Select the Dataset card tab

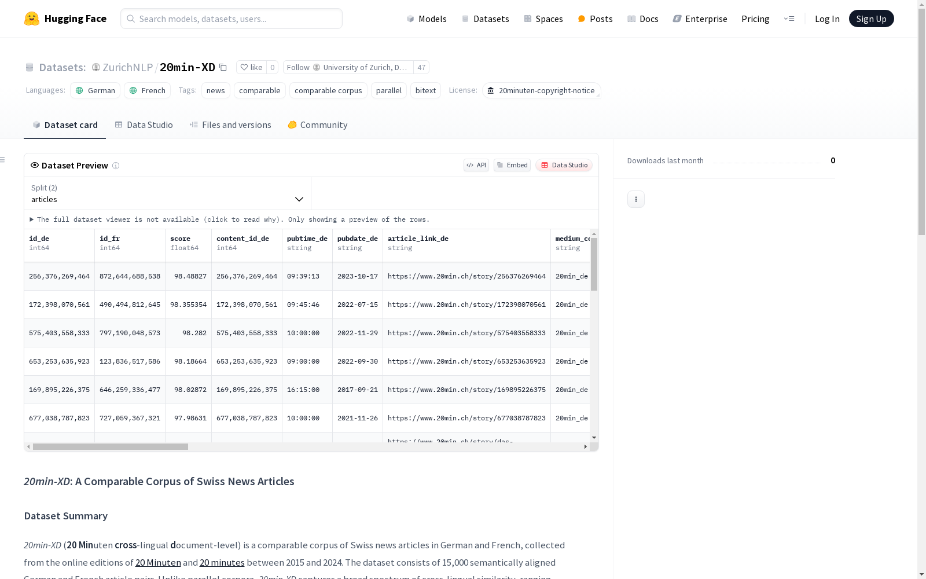(65, 125)
